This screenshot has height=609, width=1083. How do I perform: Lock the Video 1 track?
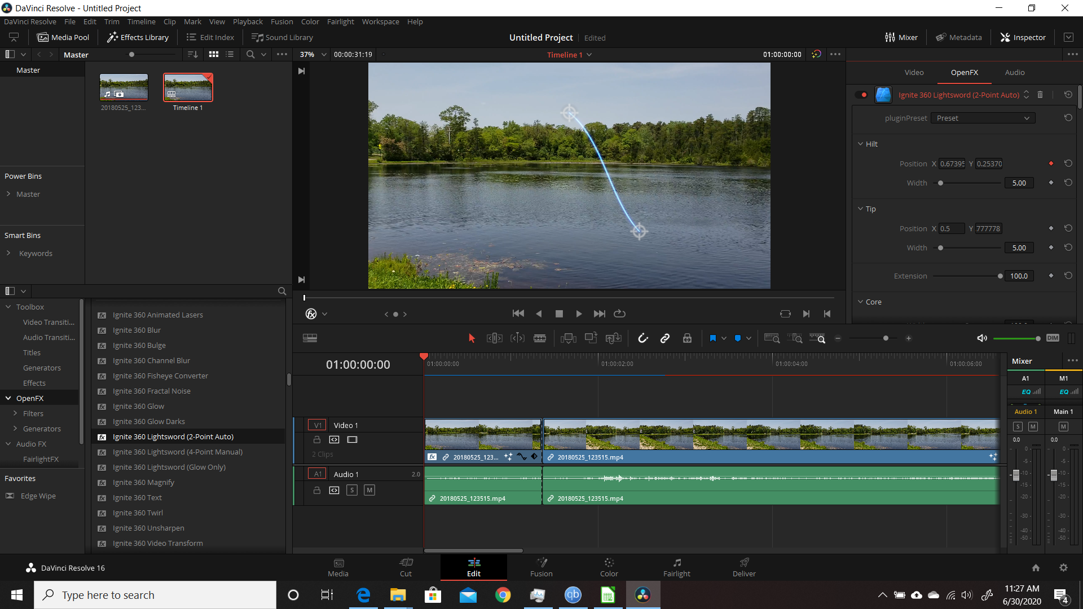[316, 440]
